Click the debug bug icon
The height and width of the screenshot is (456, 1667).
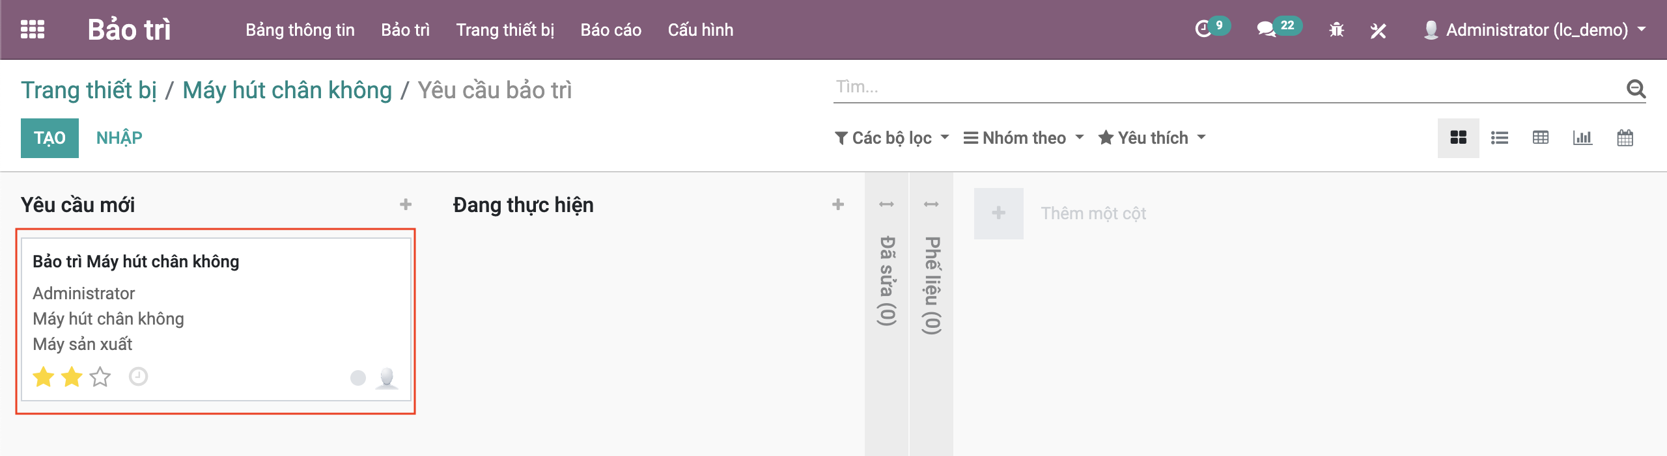(1336, 30)
